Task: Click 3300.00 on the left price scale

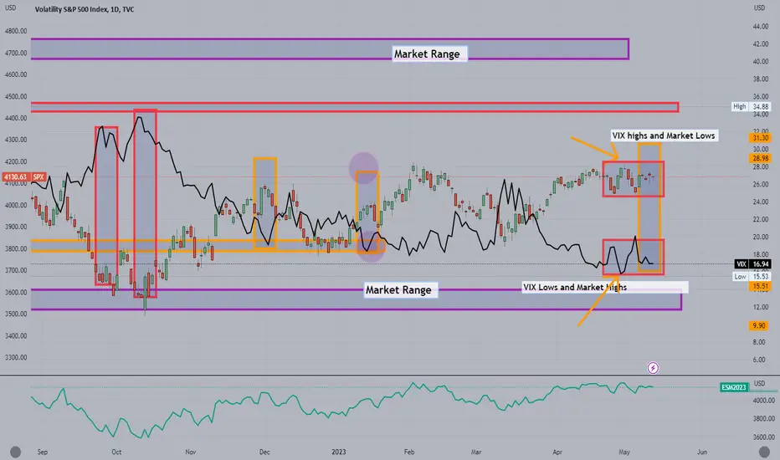Action: (x=16, y=358)
